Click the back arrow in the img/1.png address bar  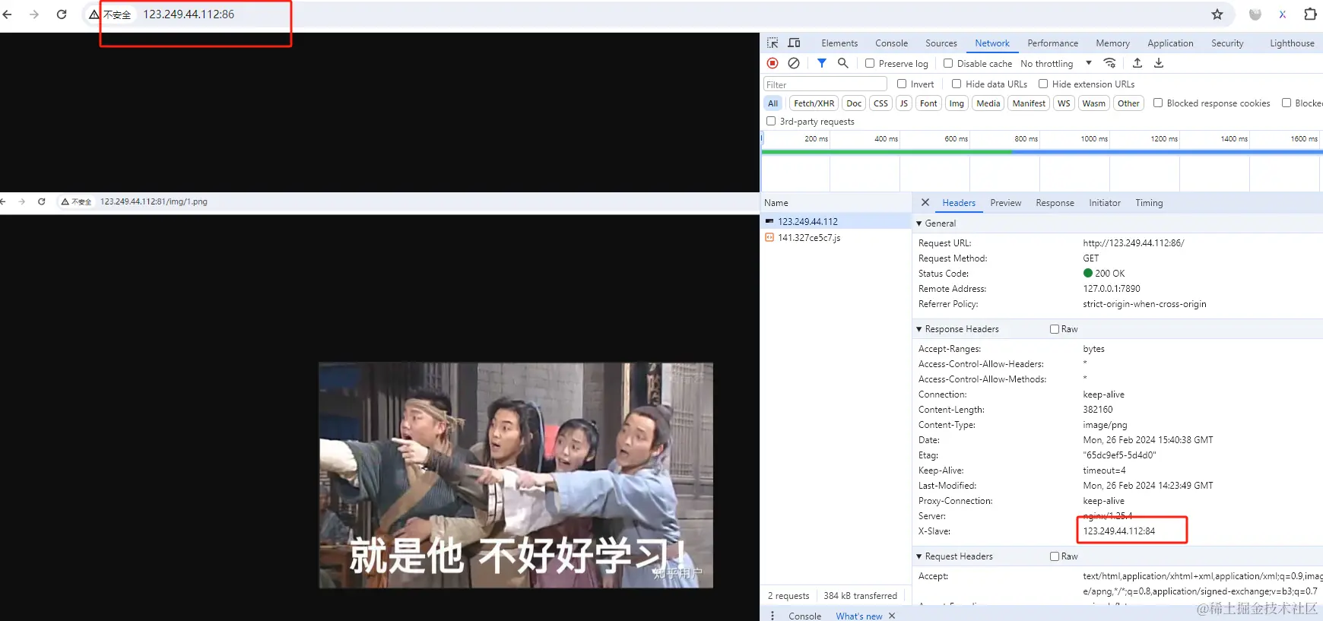(3, 201)
